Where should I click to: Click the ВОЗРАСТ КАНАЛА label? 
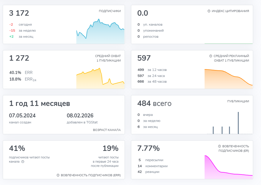[107, 130]
